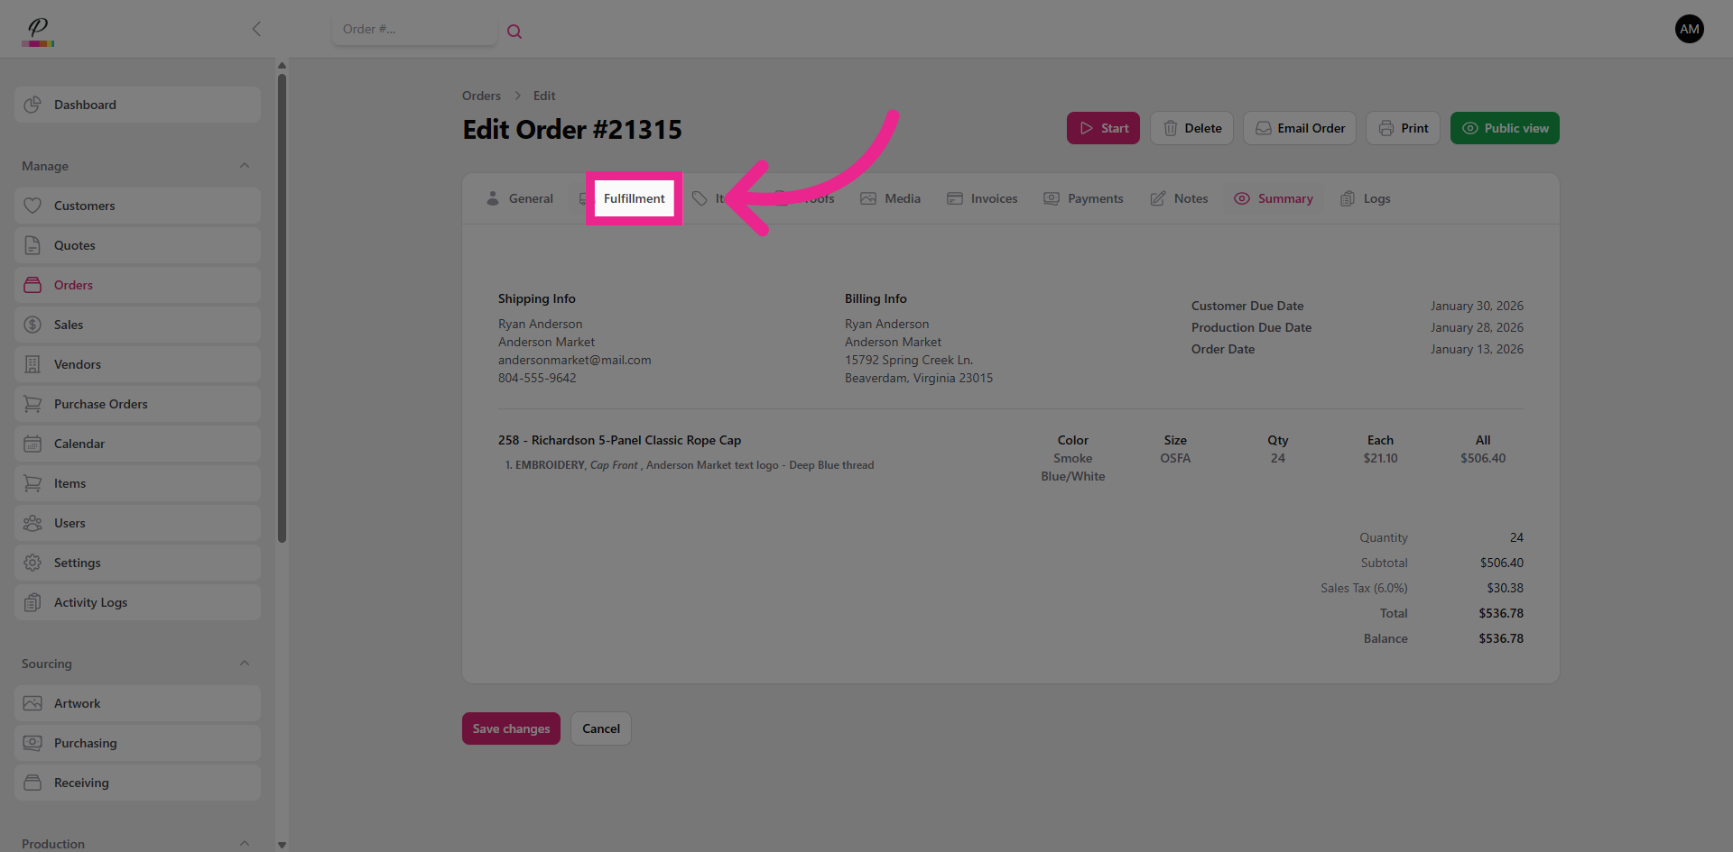Click the Customers heart icon
Viewport: 1733px width, 852px height.
[32, 206]
